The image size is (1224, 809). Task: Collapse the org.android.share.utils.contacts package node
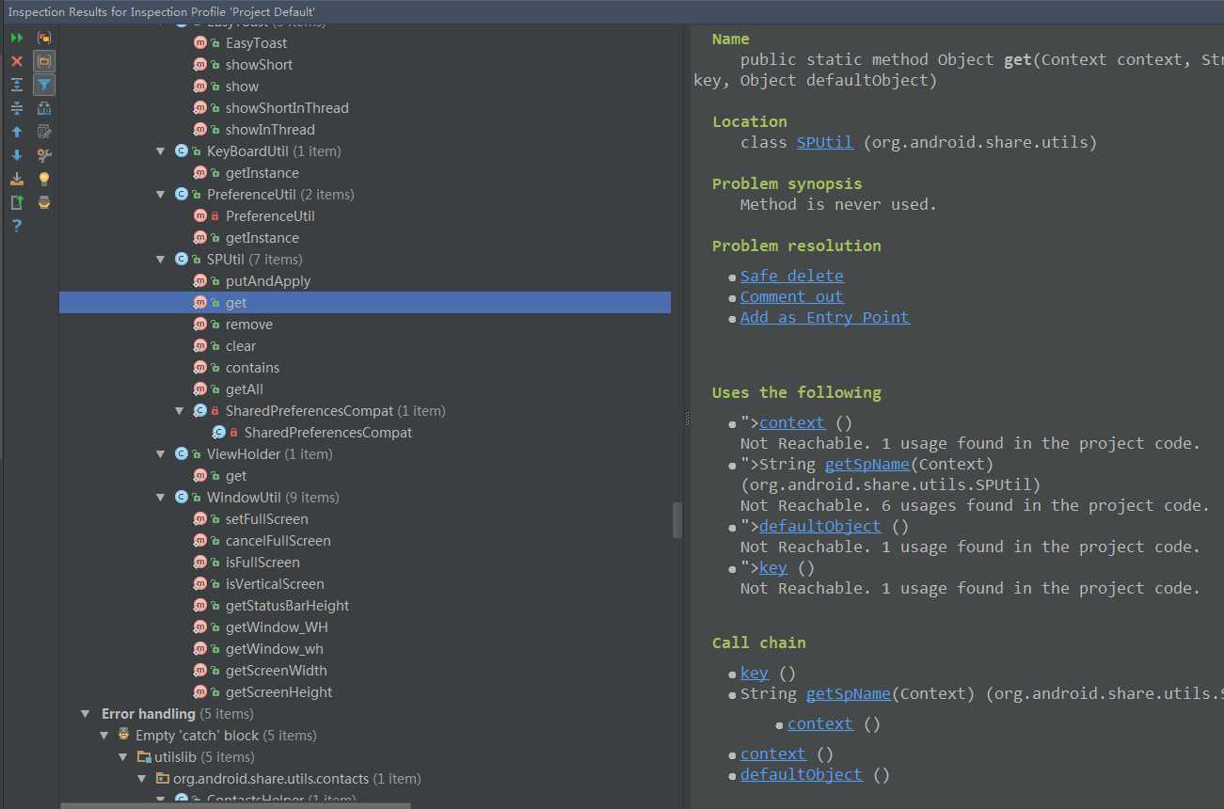pos(142,779)
